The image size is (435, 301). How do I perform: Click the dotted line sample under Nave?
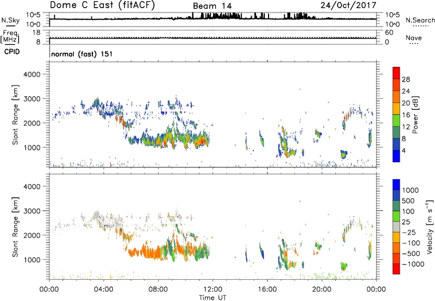414,43
